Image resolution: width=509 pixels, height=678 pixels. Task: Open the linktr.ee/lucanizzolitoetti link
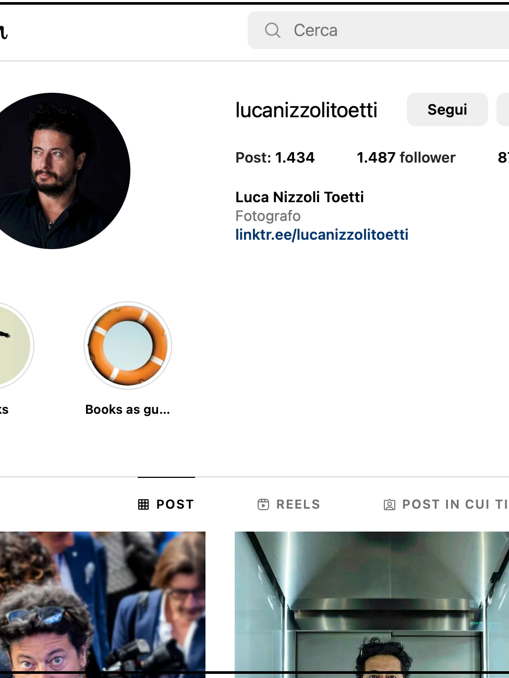pos(322,235)
